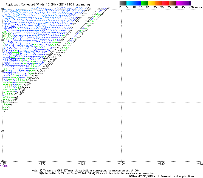
Task: Click the dark purple >50 knots swatch
Action: point(190,3)
